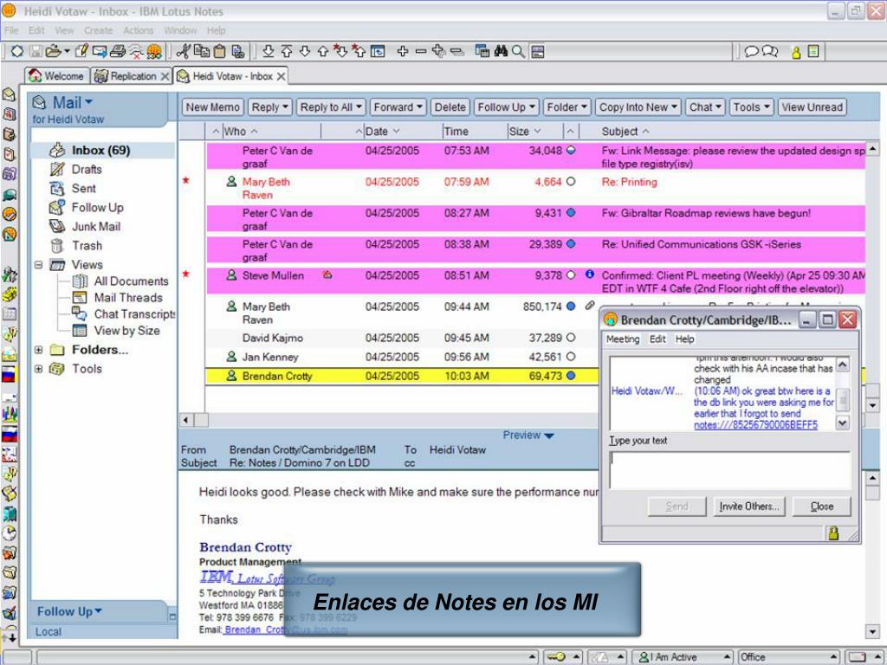Click the plain down arrow navigate-next icon
Viewport: 887px width, 665px height.
(305, 51)
